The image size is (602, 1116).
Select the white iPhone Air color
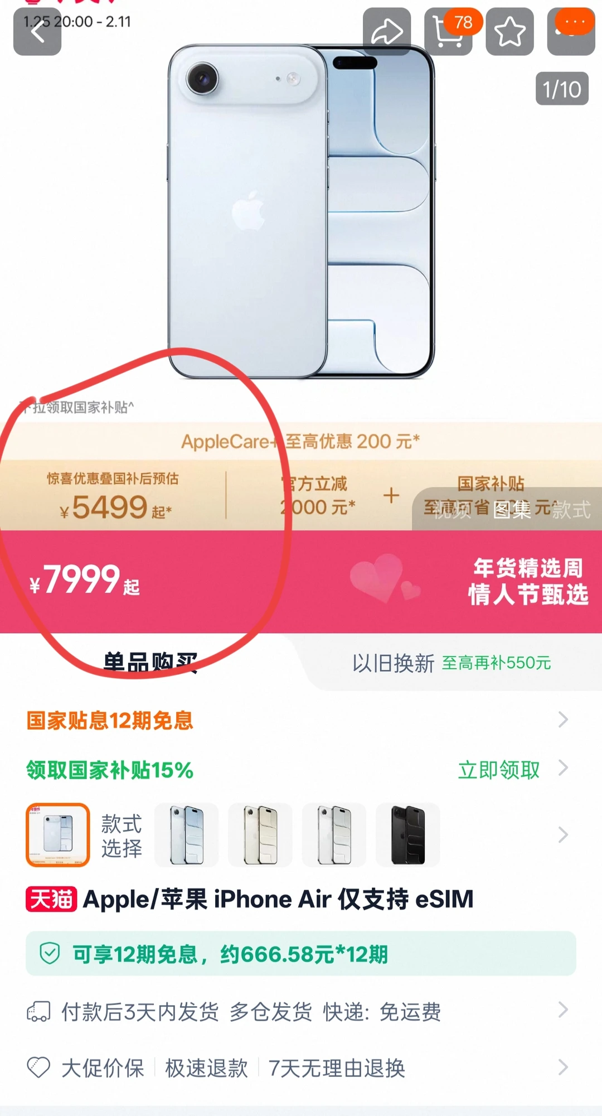334,835
